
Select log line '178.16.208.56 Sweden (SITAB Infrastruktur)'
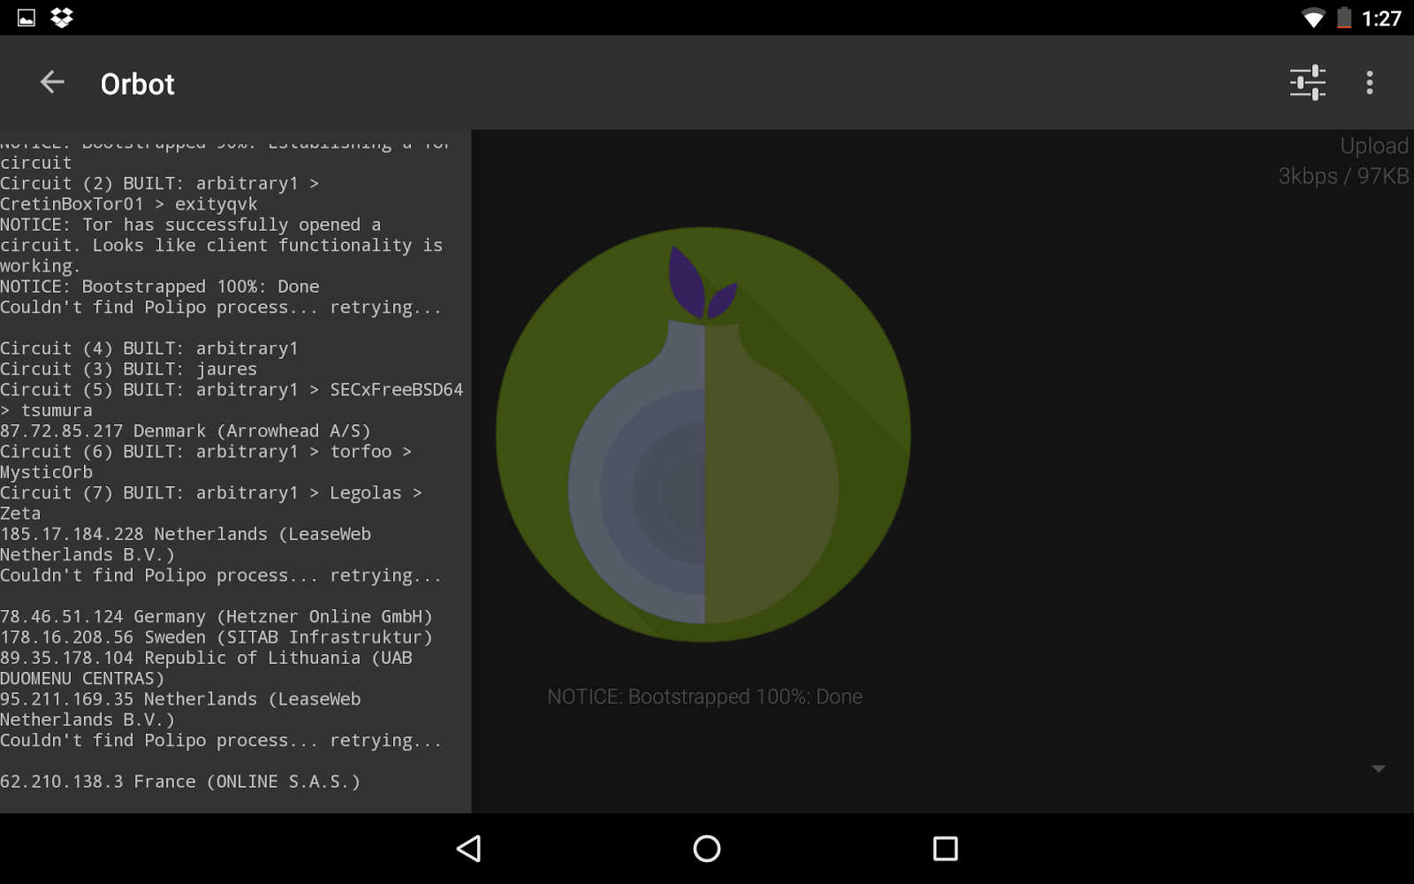coord(217,637)
